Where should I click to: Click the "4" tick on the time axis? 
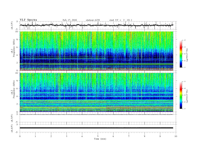[82, 136]
